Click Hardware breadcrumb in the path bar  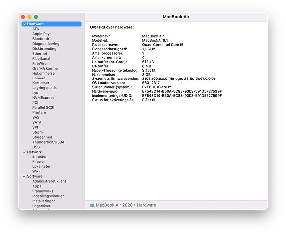pos(146,205)
